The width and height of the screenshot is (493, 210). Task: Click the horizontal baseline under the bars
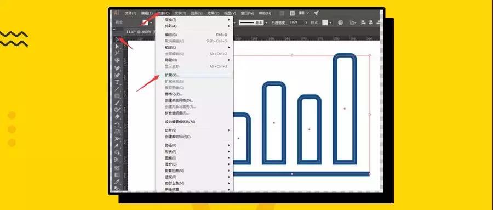301,174
